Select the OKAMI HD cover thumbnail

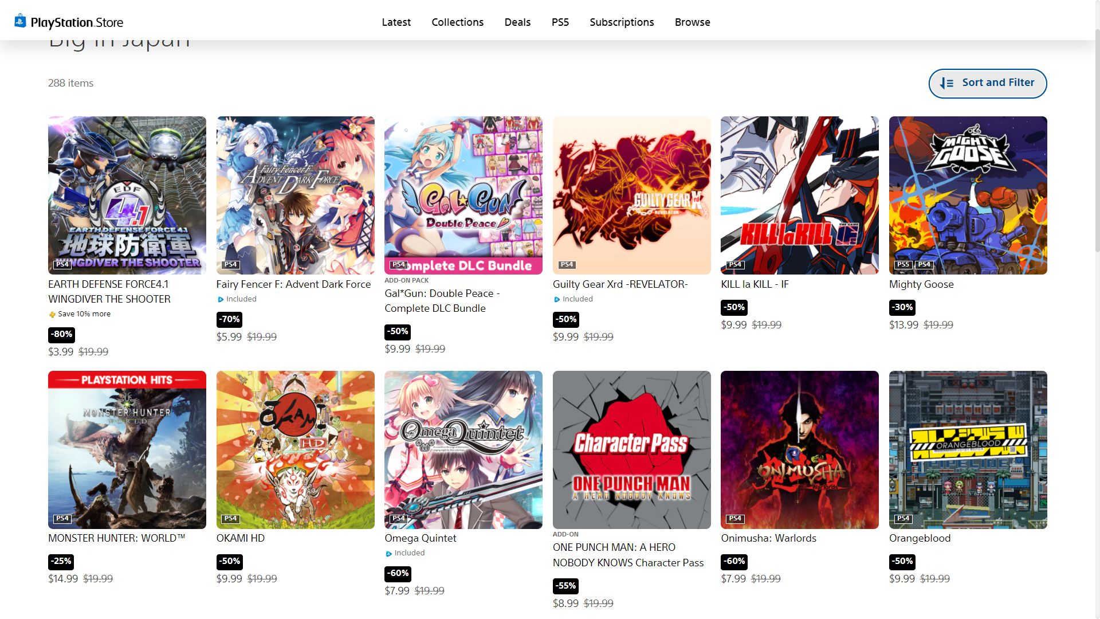(x=296, y=450)
